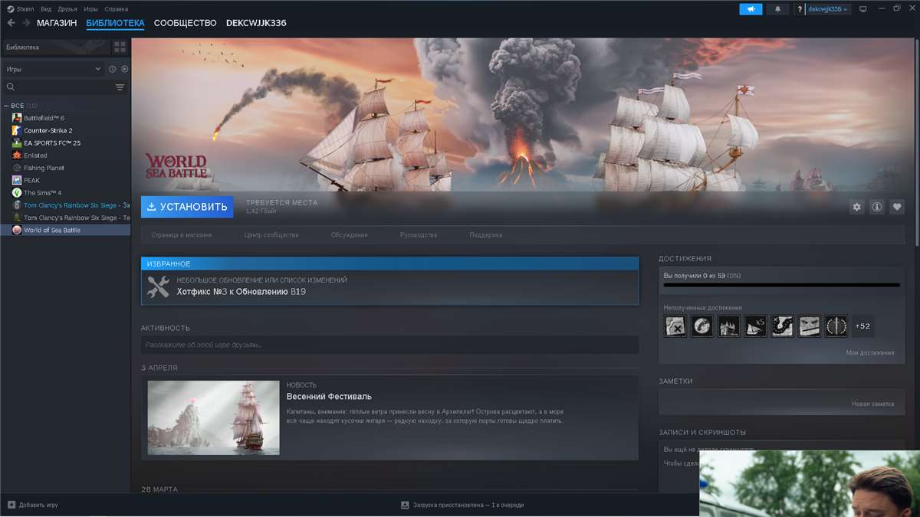Click the УСТАНОВИТЬ install button
The width and height of the screenshot is (920, 517).
tap(187, 207)
